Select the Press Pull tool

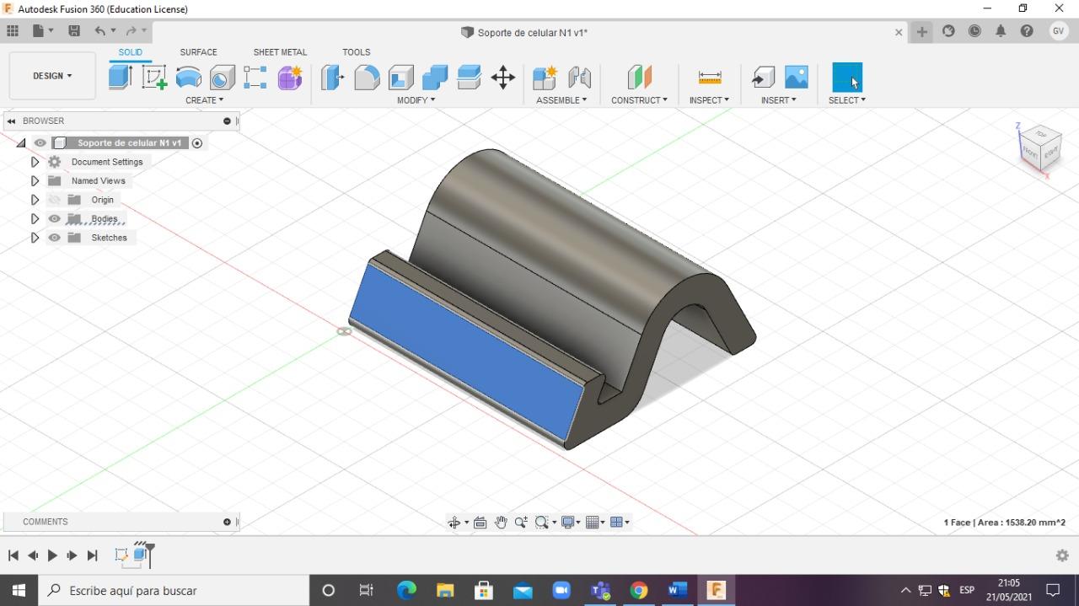[333, 78]
